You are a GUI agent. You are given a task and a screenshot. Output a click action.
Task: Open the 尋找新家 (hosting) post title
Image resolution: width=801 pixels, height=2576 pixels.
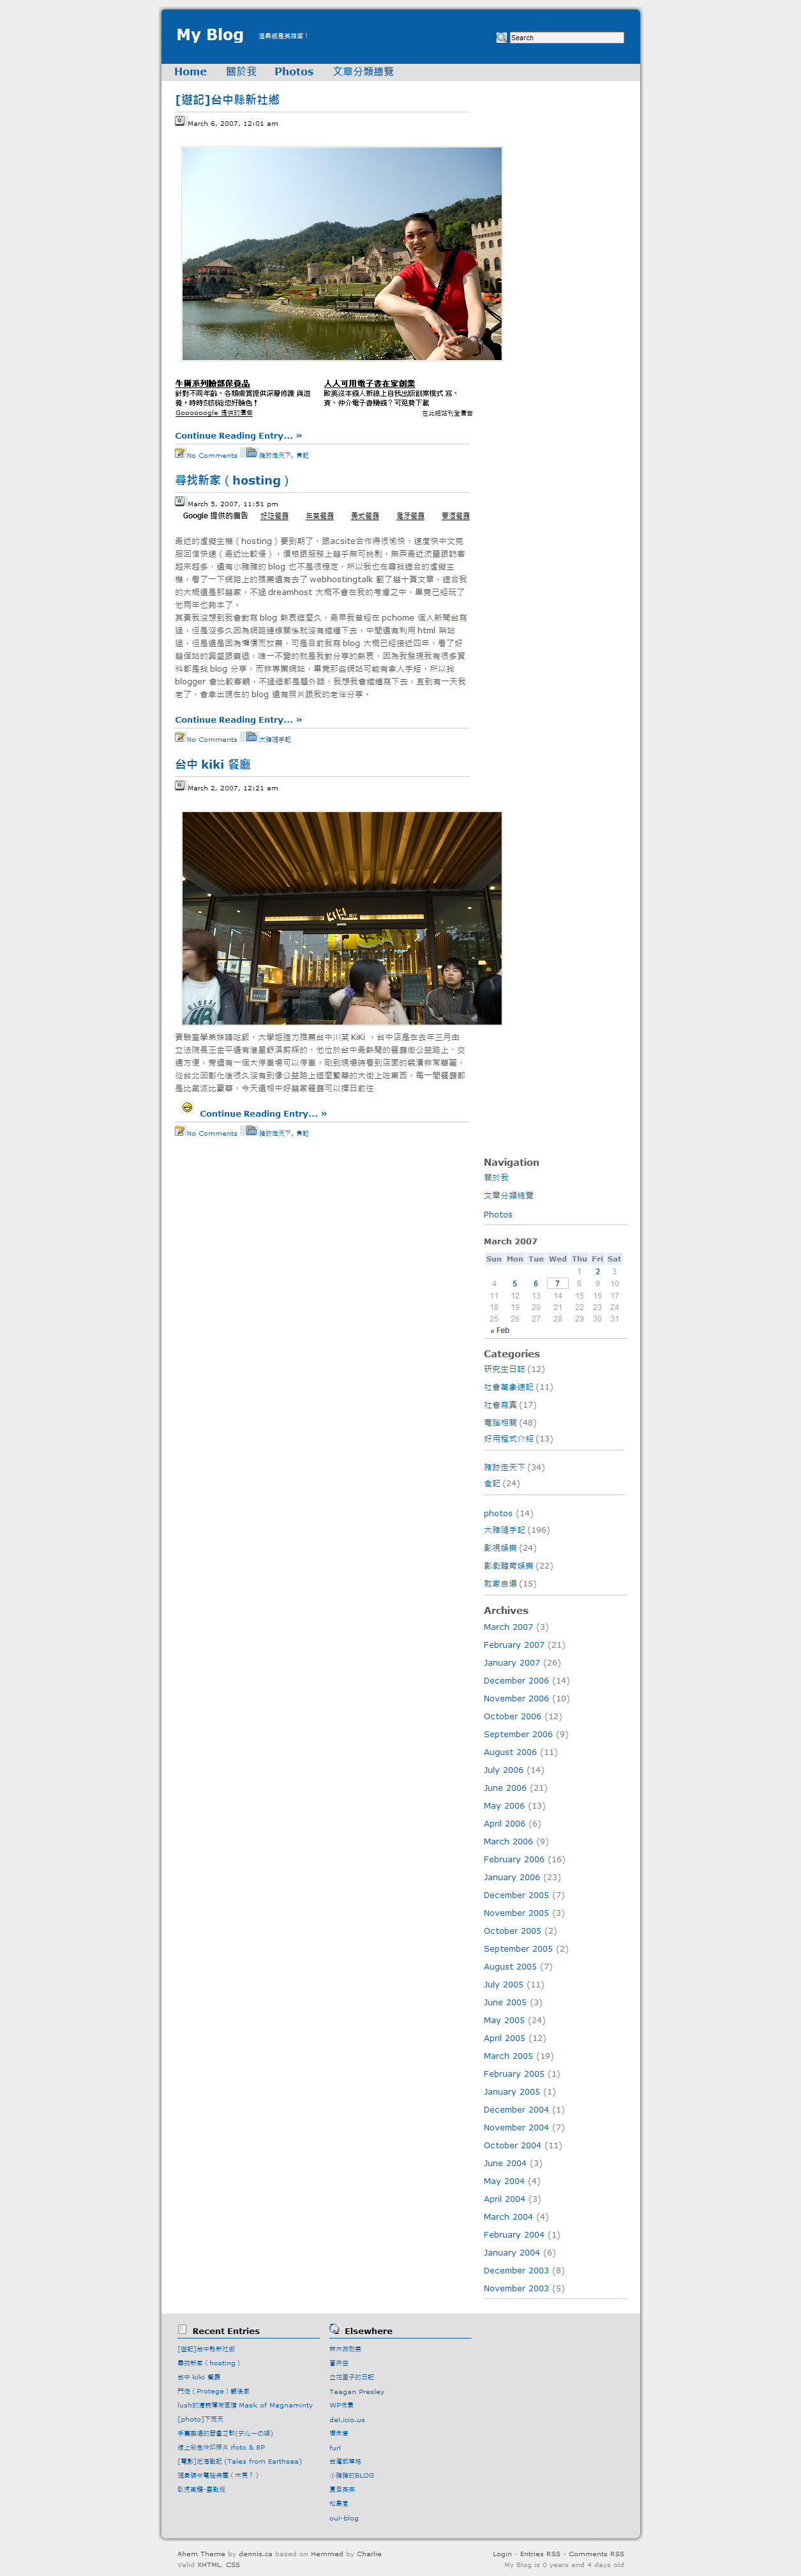pyautogui.click(x=232, y=481)
